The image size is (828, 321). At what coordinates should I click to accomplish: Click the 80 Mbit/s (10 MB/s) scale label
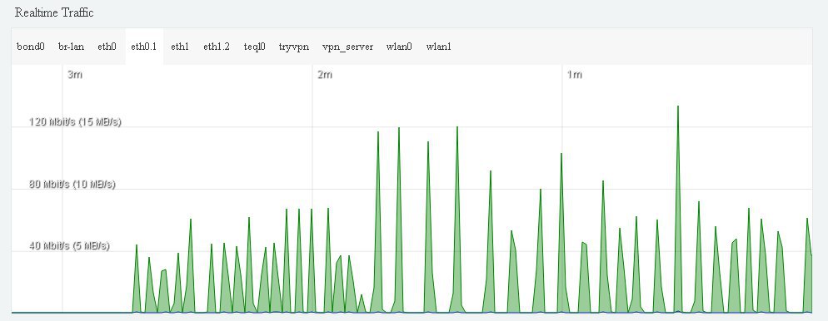point(72,185)
